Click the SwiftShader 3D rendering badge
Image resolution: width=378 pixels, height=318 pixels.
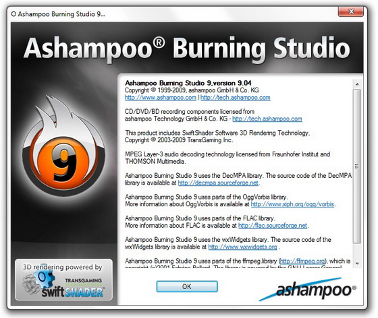[63, 280]
